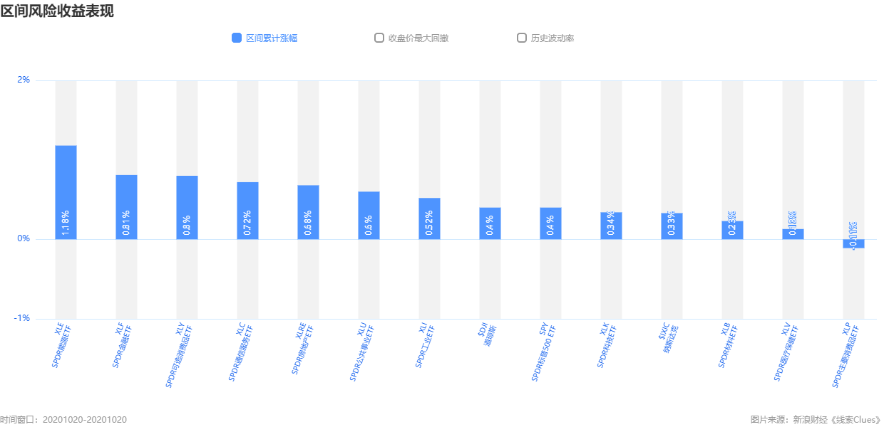The height and width of the screenshot is (427, 884).
Task: Click the 历史波动率 legend text
Action: pyautogui.click(x=552, y=38)
